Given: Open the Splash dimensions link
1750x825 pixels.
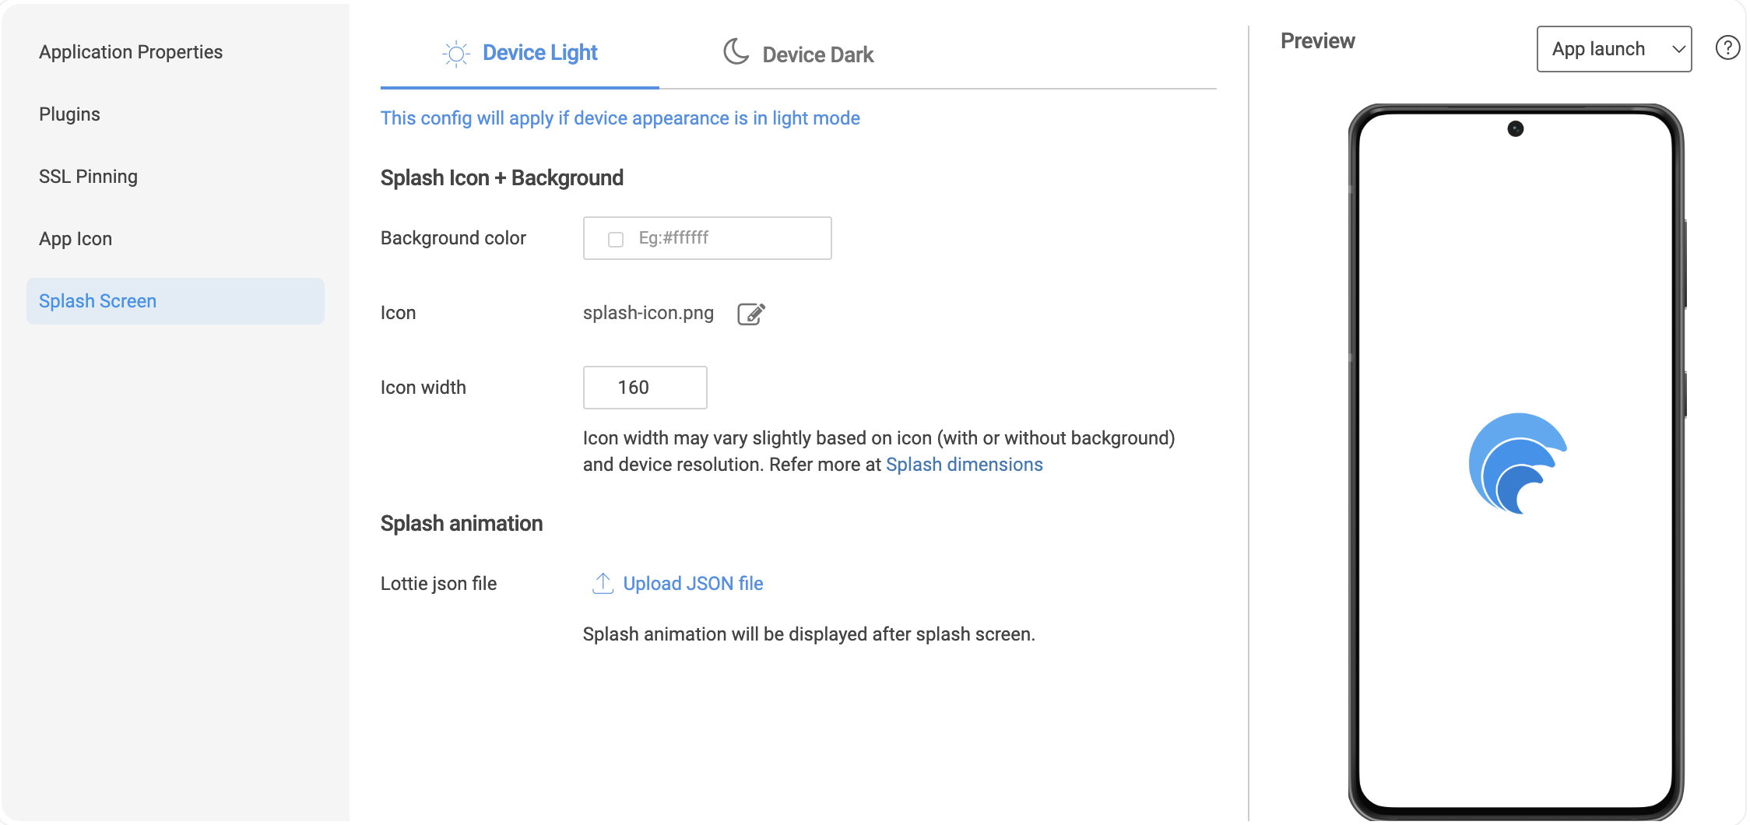Looking at the screenshot, I should click(964, 464).
